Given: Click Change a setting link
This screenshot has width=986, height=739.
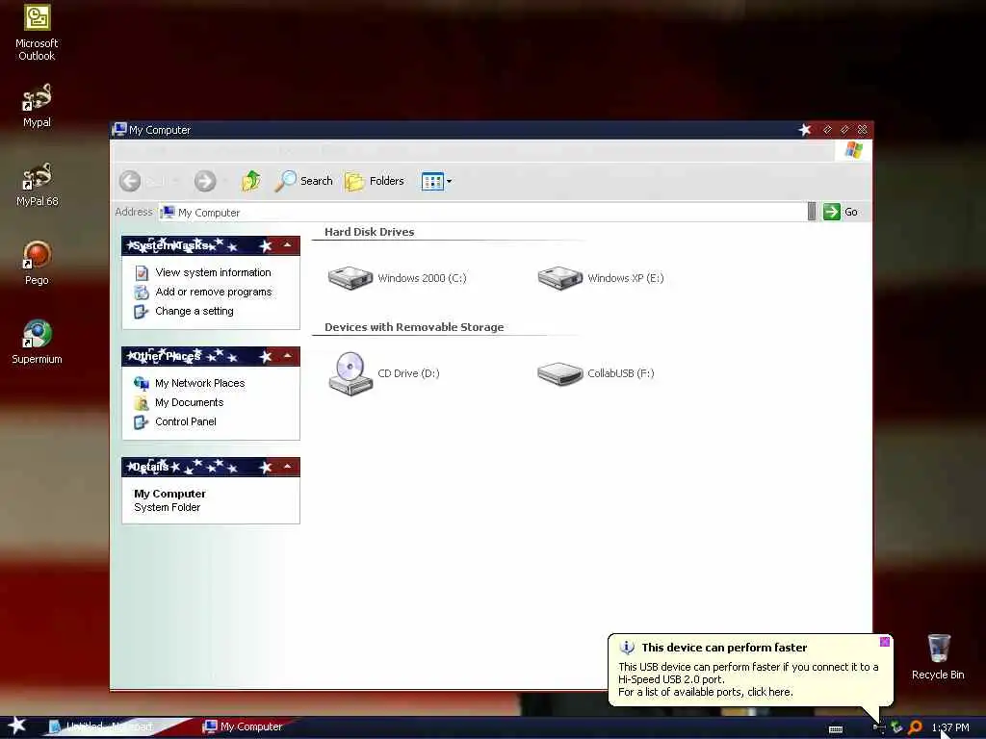Looking at the screenshot, I should [x=195, y=311].
